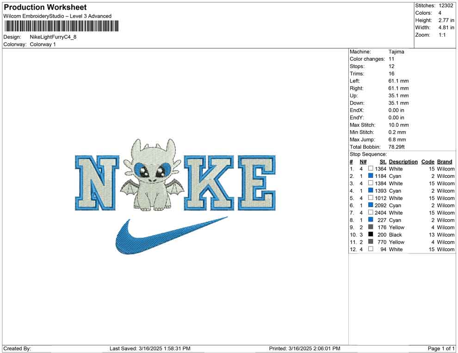Click stitch count '1393' in stop 4
This screenshot has width=458, height=353.
click(x=381, y=191)
